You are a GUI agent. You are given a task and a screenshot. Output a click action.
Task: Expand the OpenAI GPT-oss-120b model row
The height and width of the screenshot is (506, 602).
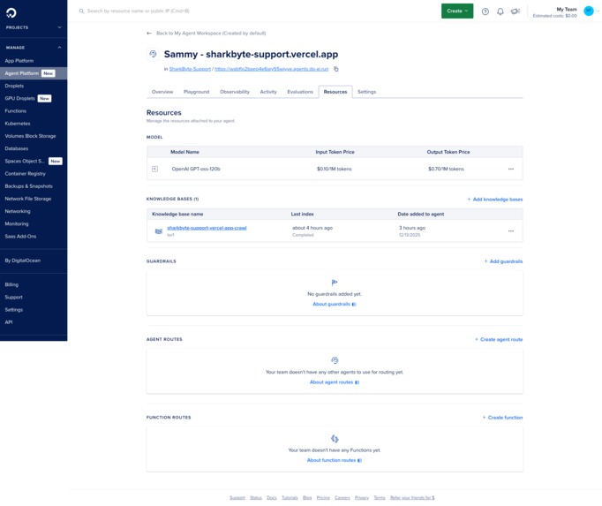(154, 169)
